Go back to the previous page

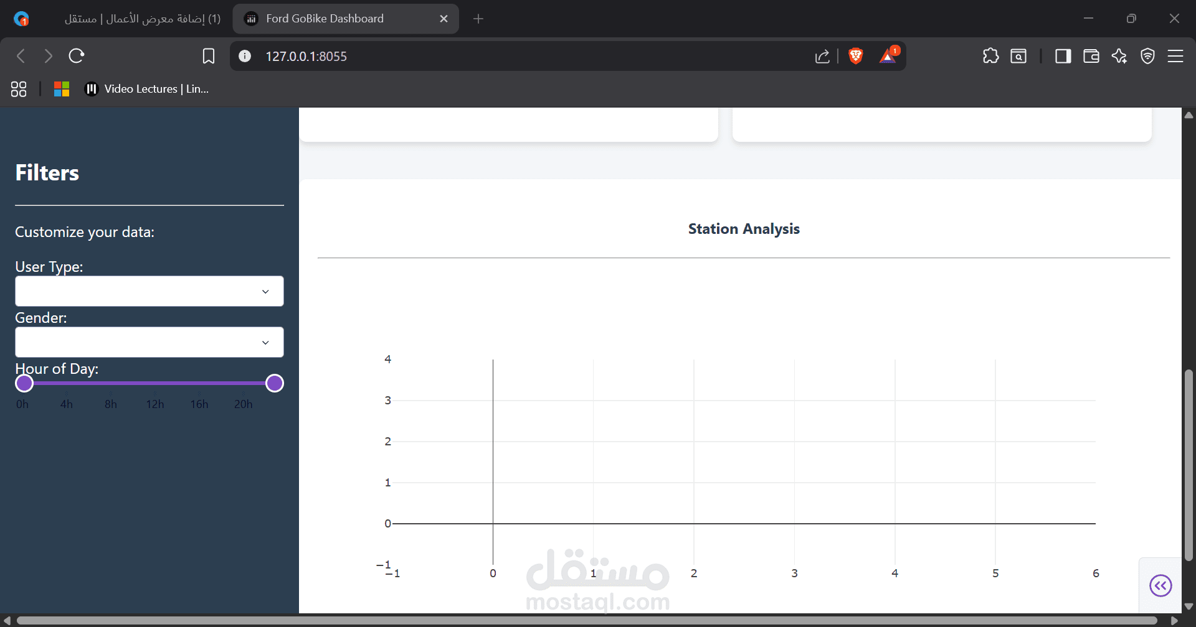[21, 56]
